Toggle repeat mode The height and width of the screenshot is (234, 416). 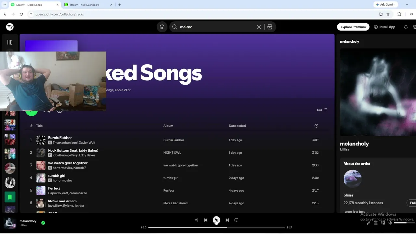pos(236,220)
